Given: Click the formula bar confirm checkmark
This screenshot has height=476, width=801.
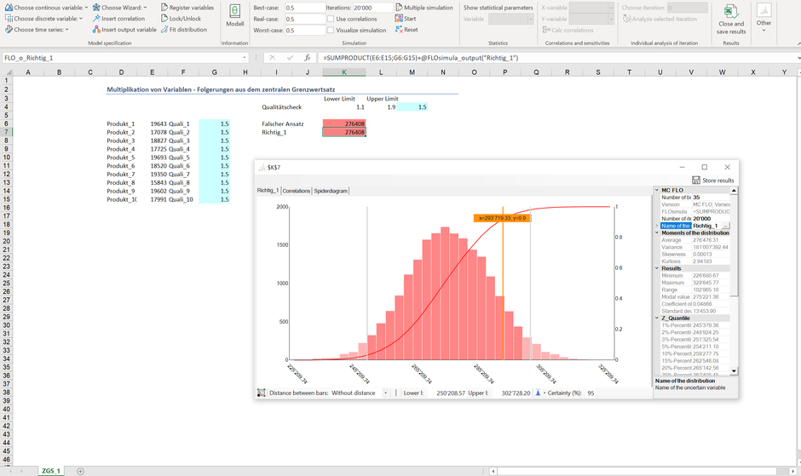Looking at the screenshot, I should pos(291,58).
